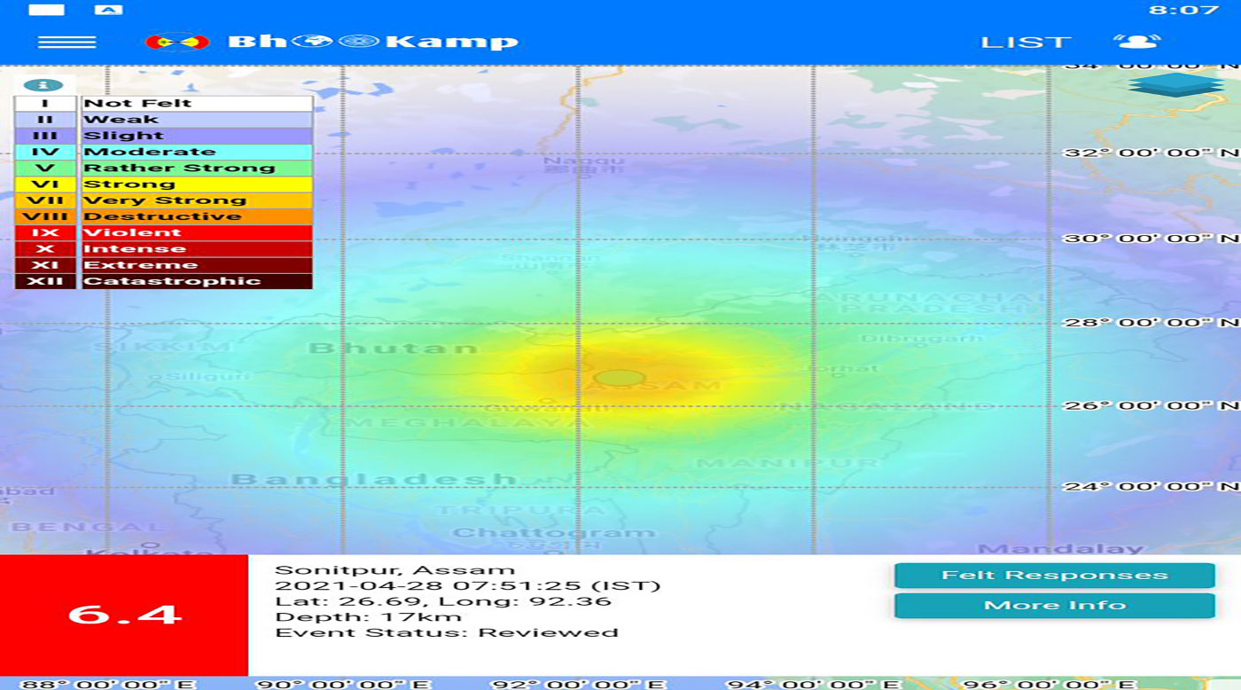
Task: Tap the keyboard indicator in status bar
Action: pyautogui.click(x=108, y=10)
